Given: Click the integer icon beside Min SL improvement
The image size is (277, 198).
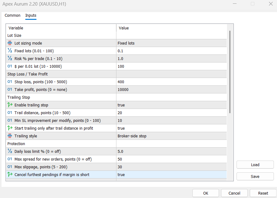Looking at the screenshot, I should click(x=10, y=120).
